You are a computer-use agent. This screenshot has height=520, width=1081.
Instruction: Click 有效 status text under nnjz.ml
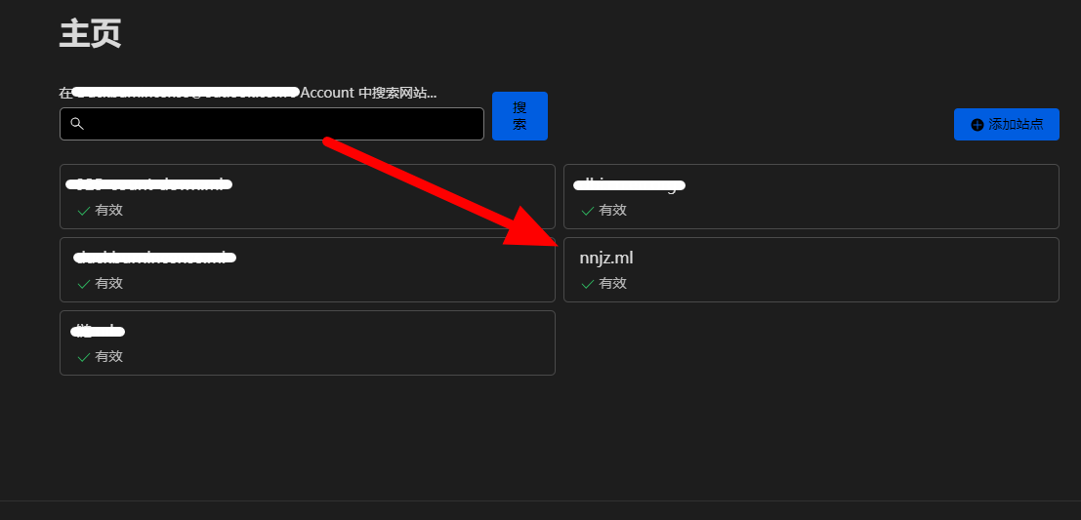612,284
